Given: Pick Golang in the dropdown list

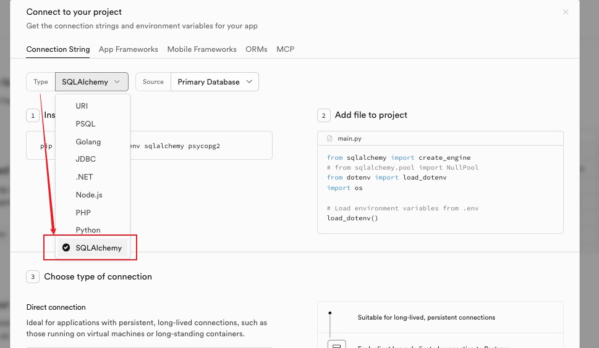Looking at the screenshot, I should click(88, 142).
